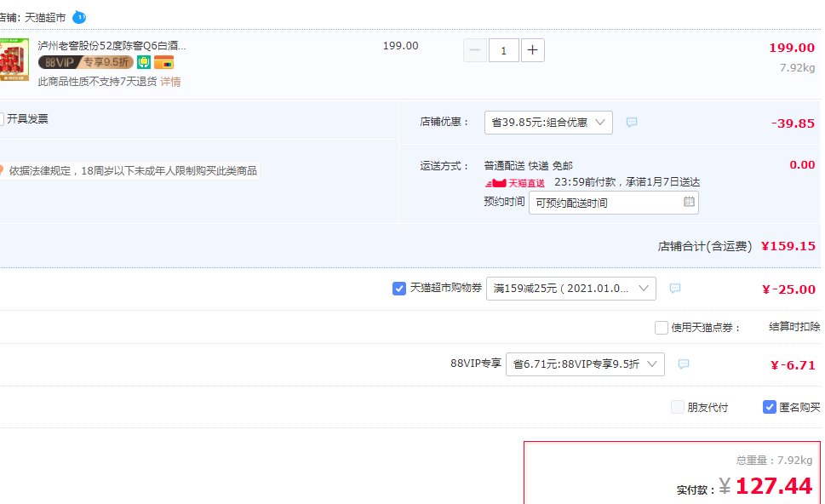Increase quantity with the plus button
The image size is (825, 504).
pyautogui.click(x=532, y=50)
